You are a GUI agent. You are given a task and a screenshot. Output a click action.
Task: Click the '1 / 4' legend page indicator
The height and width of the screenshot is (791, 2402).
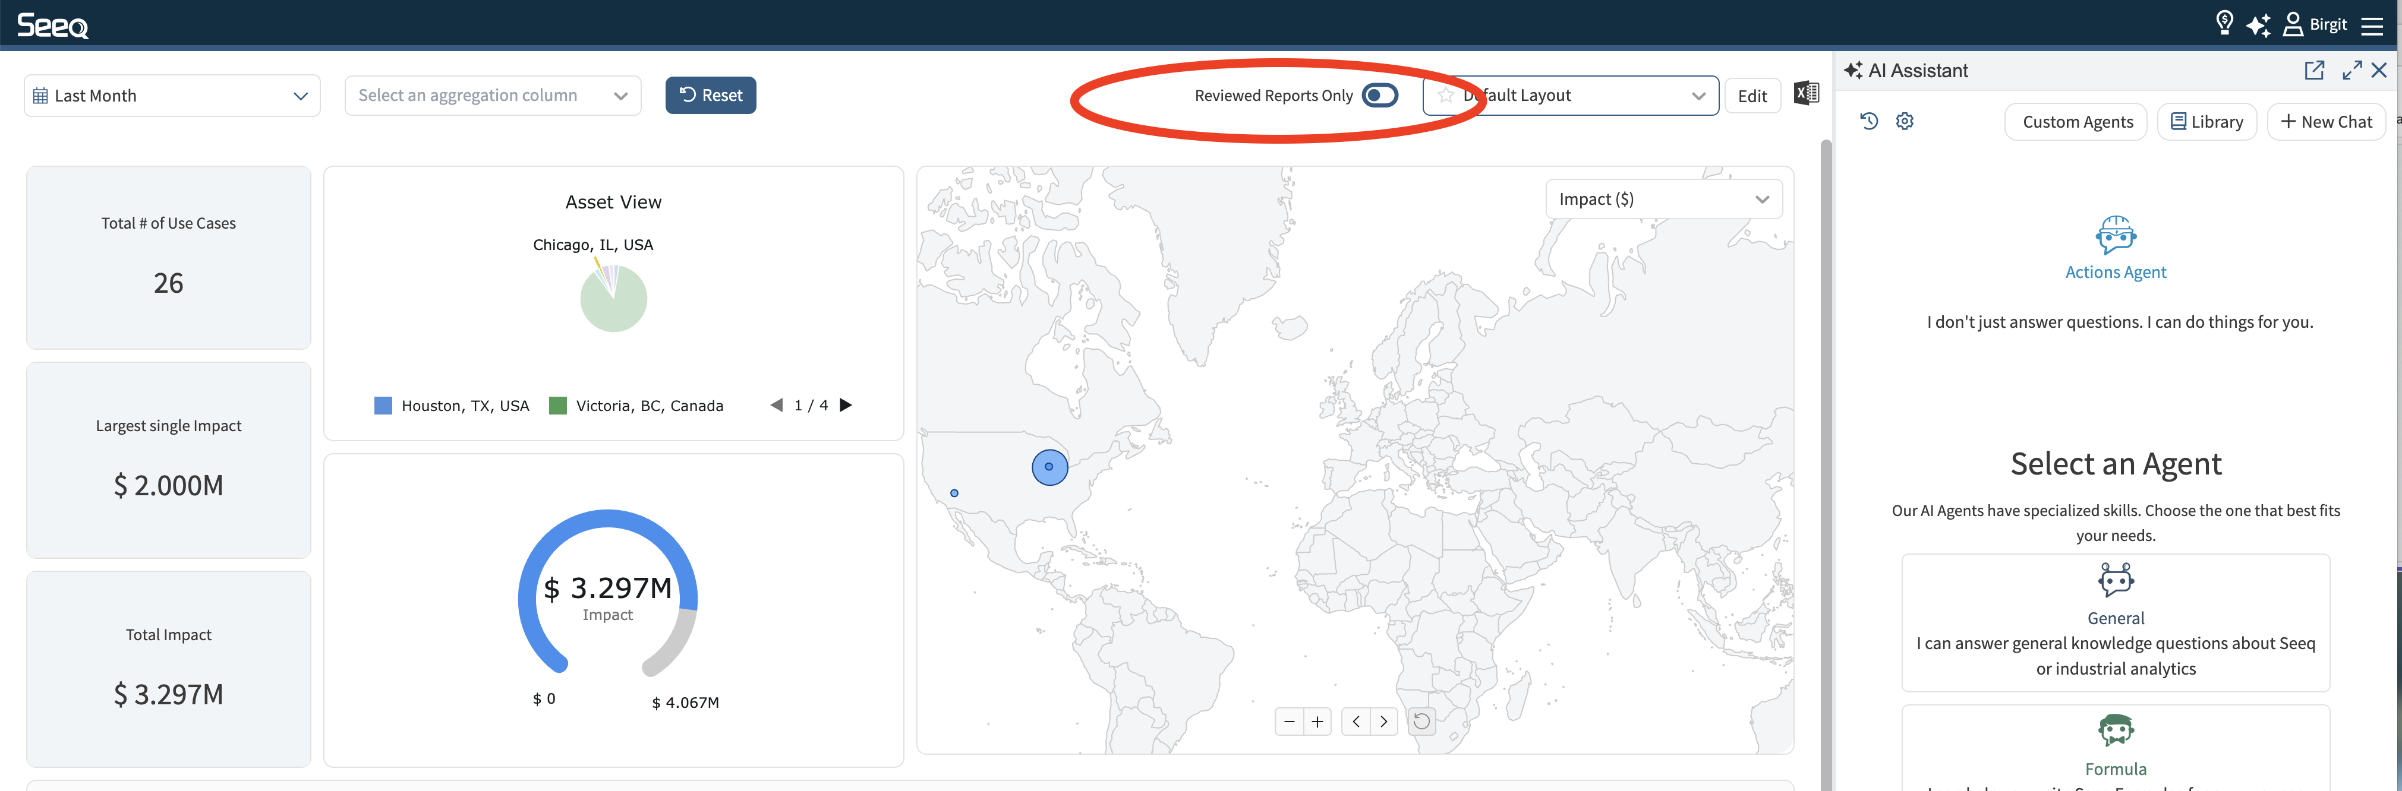pyautogui.click(x=811, y=405)
